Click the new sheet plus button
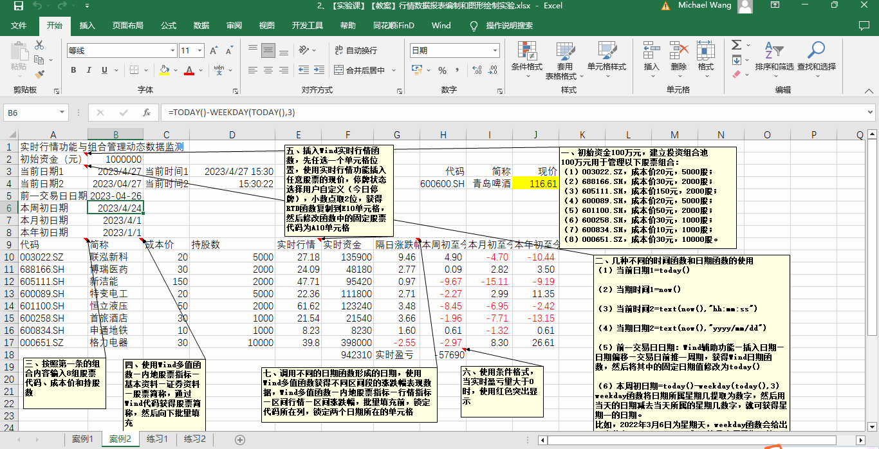Screen dimensions: 879x449 pyautogui.click(x=240, y=439)
